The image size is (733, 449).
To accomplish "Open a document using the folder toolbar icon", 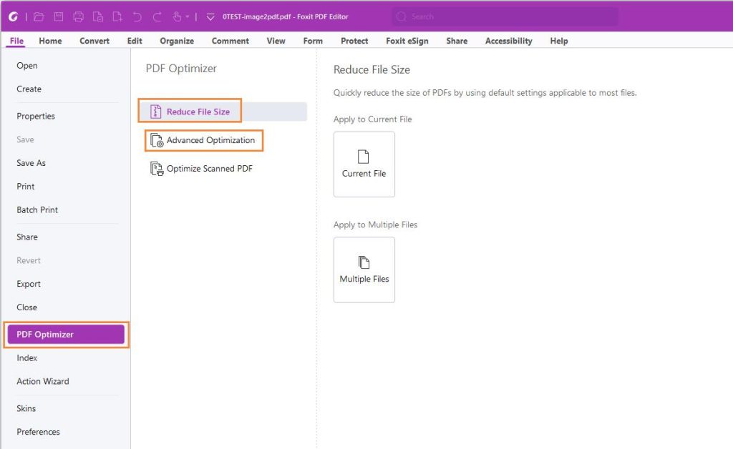I will click(x=39, y=16).
